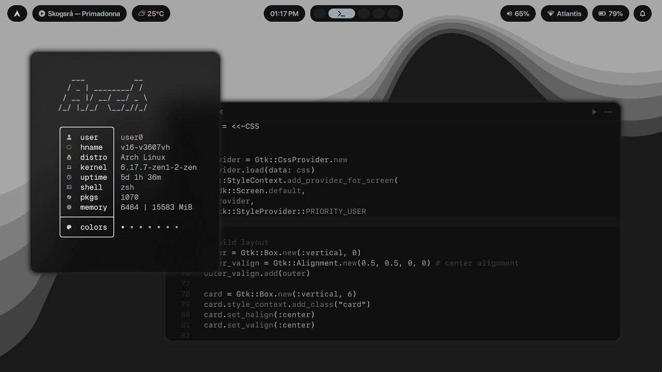Click the 'card.set_halign(:center)' line

coord(259,315)
